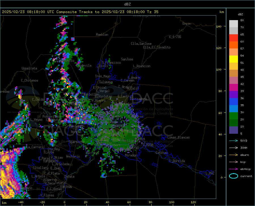Click the TUPUNGATO place label
Screen dimensions: 255x206
(51, 161)
